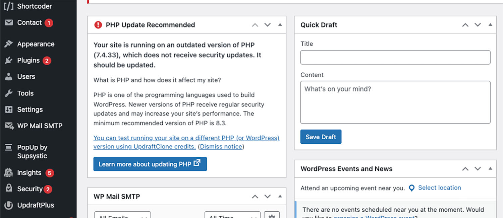503x218 pixels.
Task: Click the Insights badge showing 5
Action: pos(49,173)
